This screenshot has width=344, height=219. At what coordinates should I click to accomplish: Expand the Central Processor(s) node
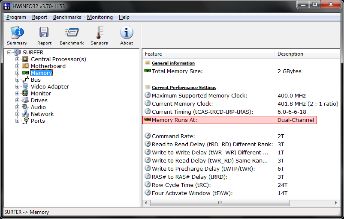pos(18,59)
